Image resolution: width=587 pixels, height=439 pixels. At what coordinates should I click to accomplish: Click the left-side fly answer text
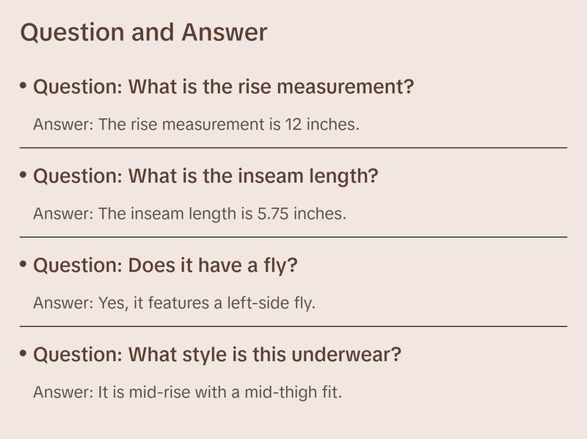coord(174,302)
